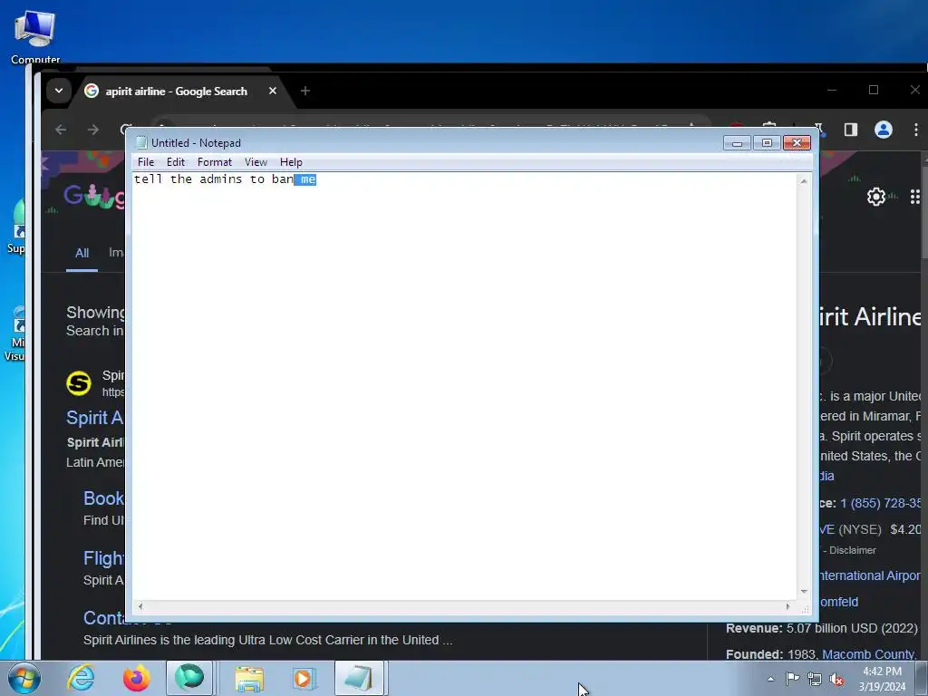Image resolution: width=928 pixels, height=696 pixels.
Task: Toggle Chrome side panel icon
Action: click(850, 130)
